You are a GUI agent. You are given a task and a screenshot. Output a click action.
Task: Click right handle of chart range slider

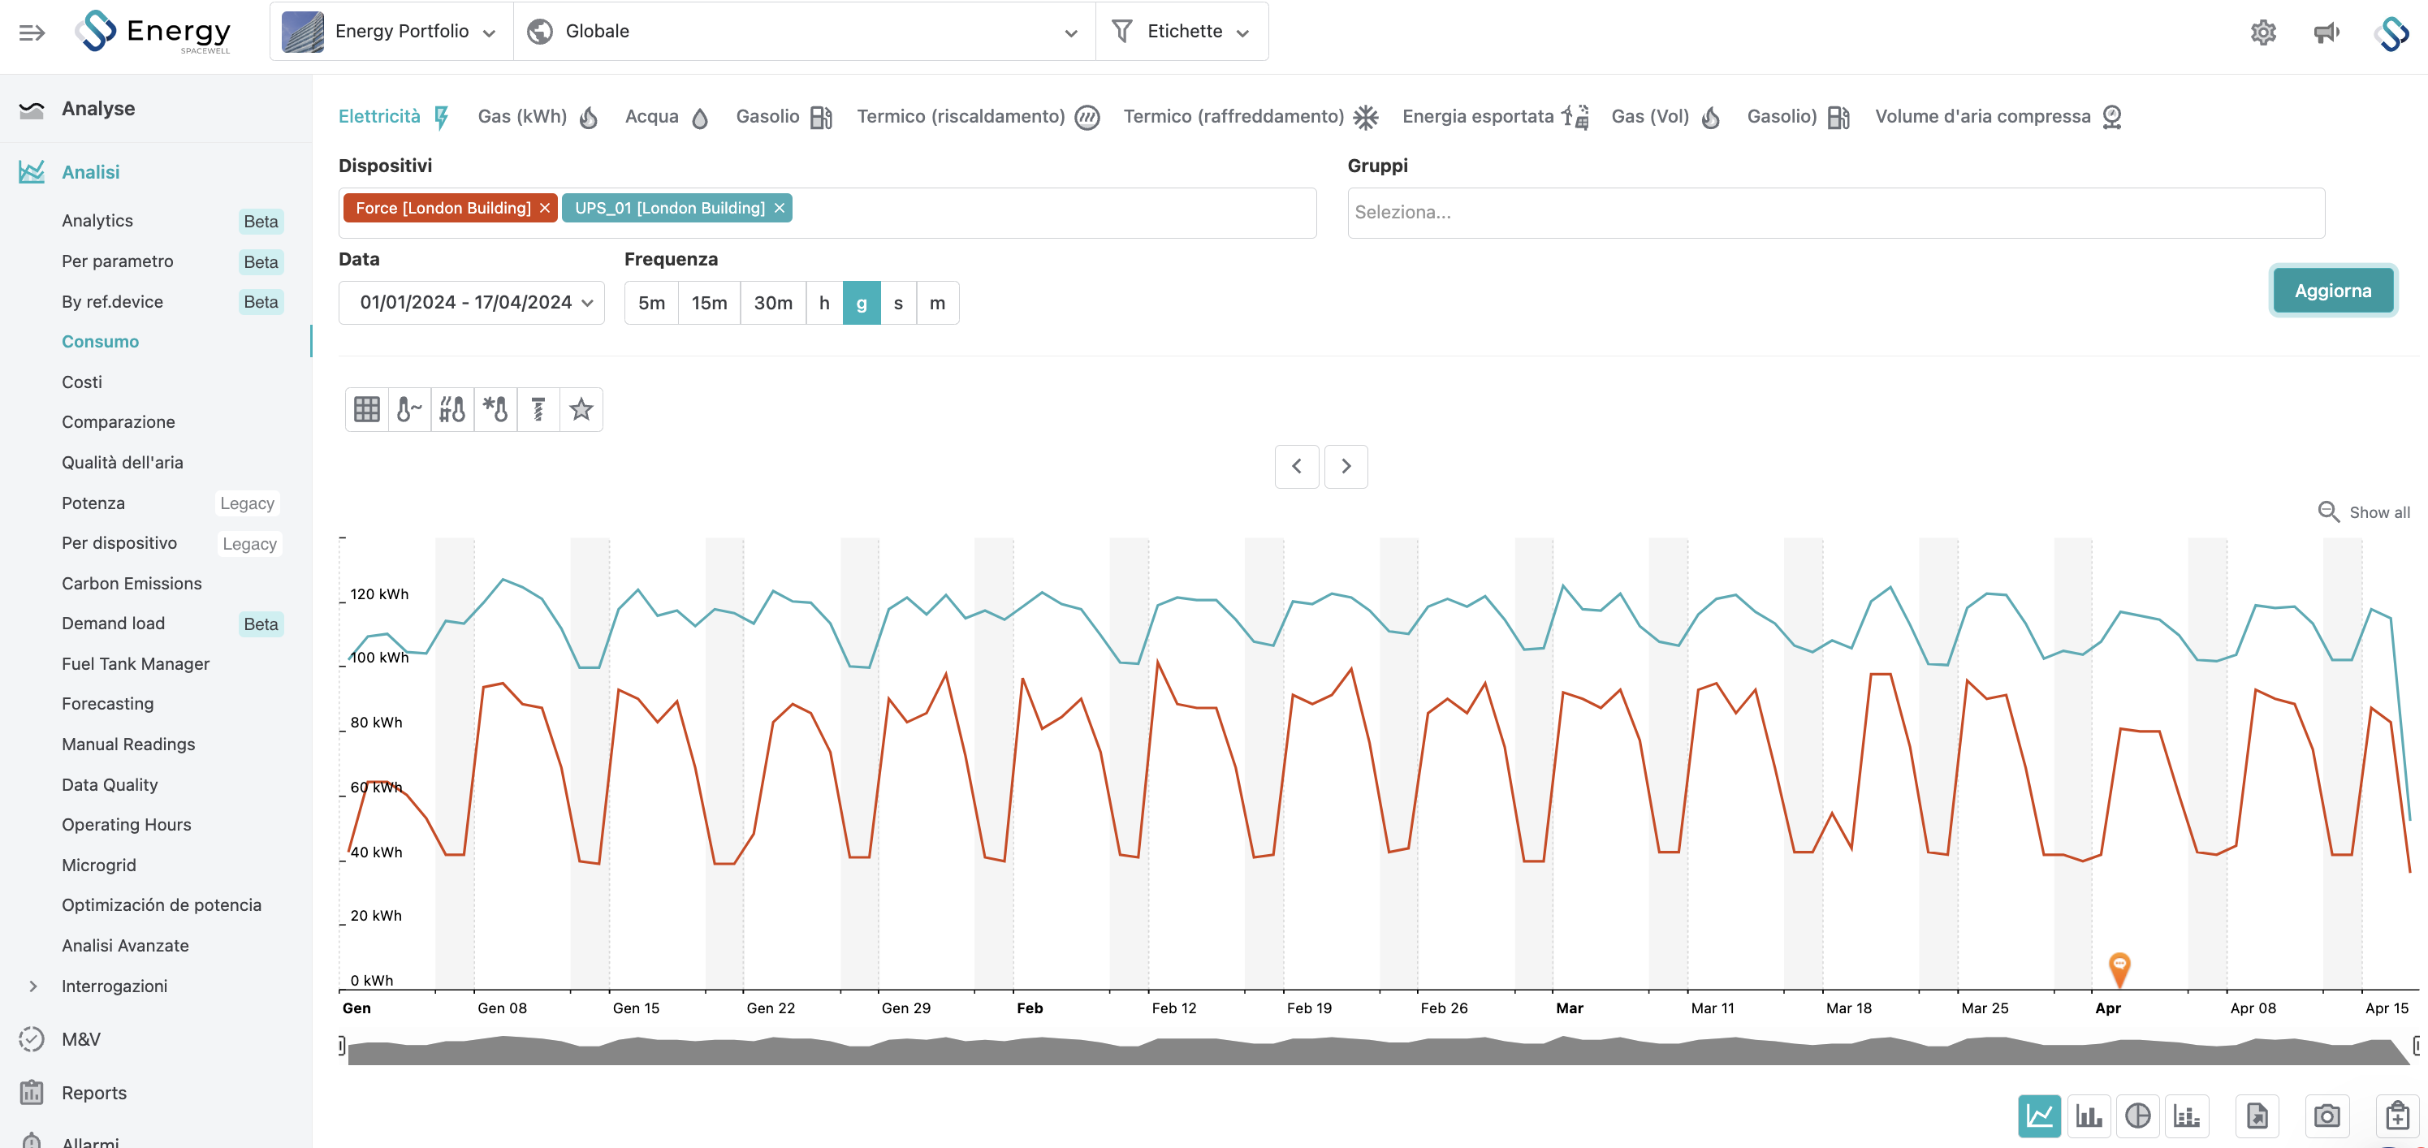pyautogui.click(x=2416, y=1045)
